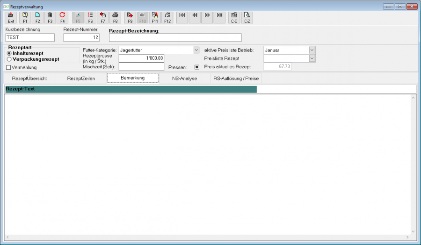Image resolution: width=421 pixels, height=245 pixels.
Task: Click the F12 toolbar icon
Action: pyautogui.click(x=167, y=18)
